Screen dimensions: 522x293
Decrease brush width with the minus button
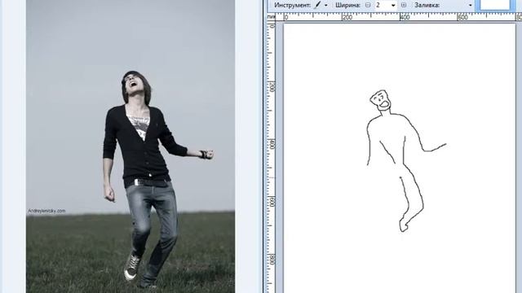368,5
